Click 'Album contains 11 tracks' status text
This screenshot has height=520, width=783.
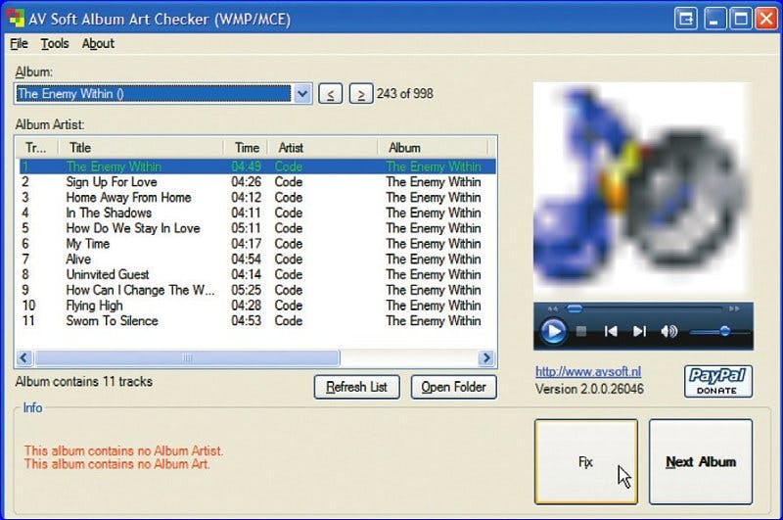(84, 382)
